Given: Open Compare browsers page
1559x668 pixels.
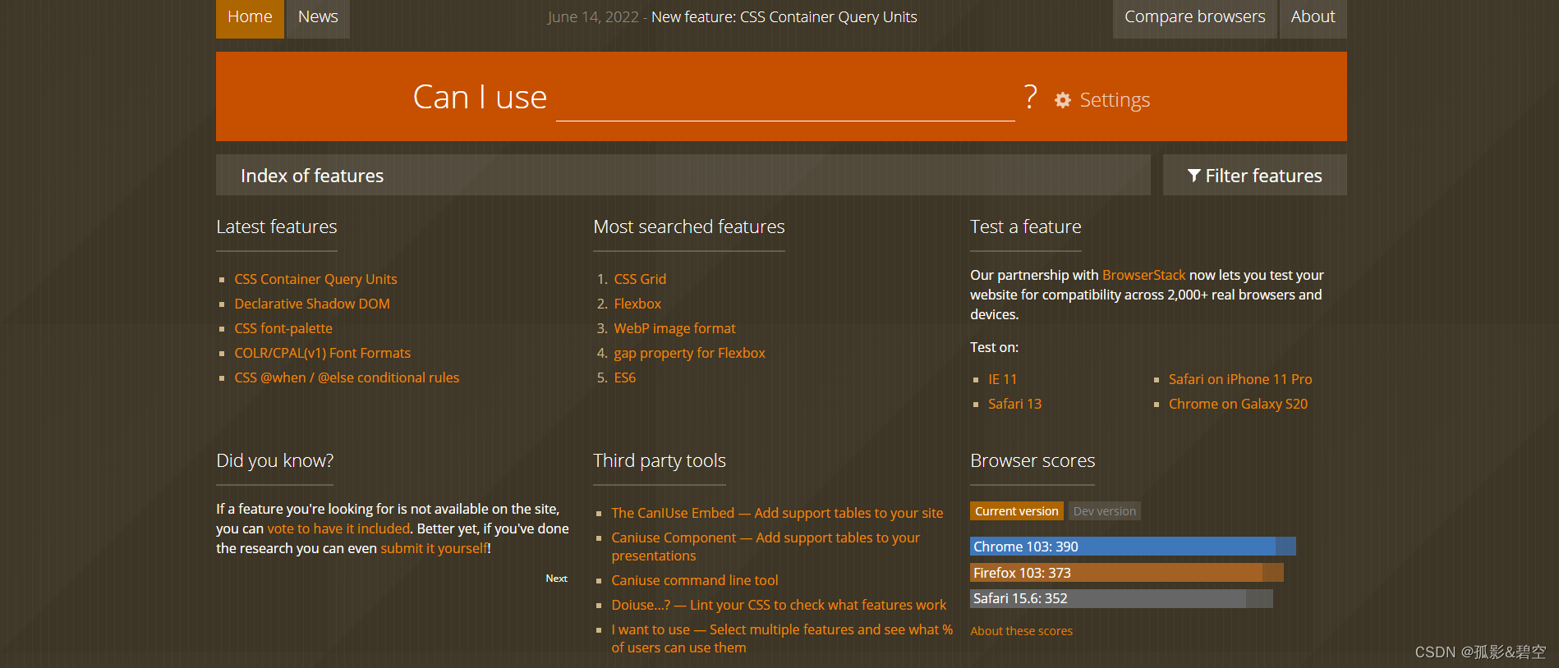Looking at the screenshot, I should click(1194, 18).
